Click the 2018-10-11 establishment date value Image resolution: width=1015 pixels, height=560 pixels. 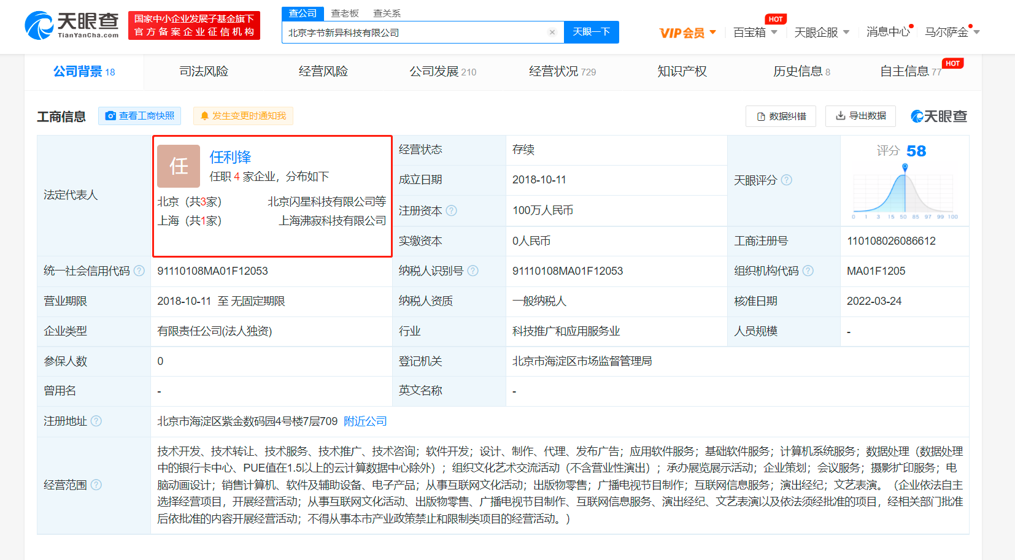pos(539,180)
